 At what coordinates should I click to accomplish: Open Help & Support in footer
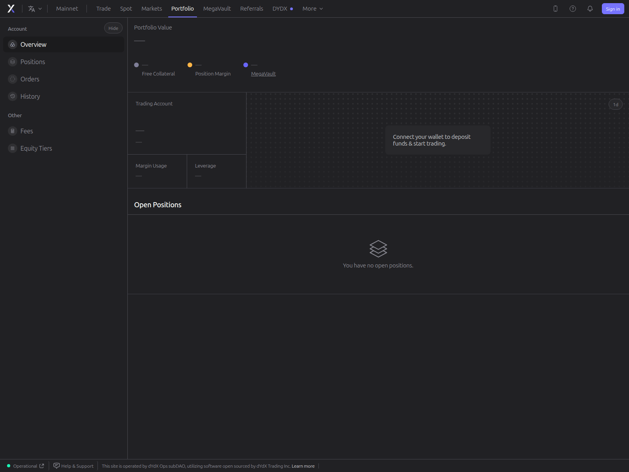pyautogui.click(x=74, y=466)
